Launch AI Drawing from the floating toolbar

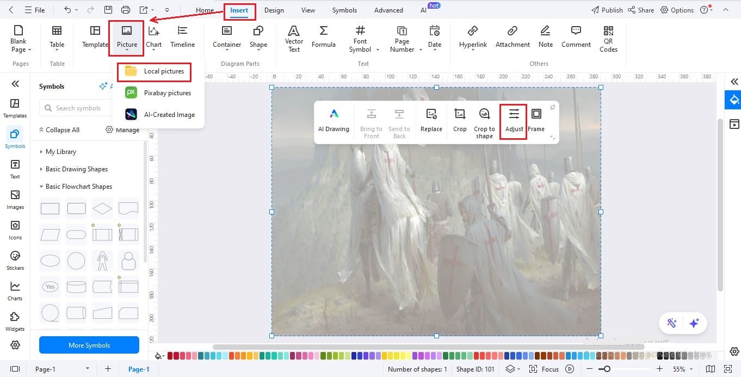click(x=334, y=120)
